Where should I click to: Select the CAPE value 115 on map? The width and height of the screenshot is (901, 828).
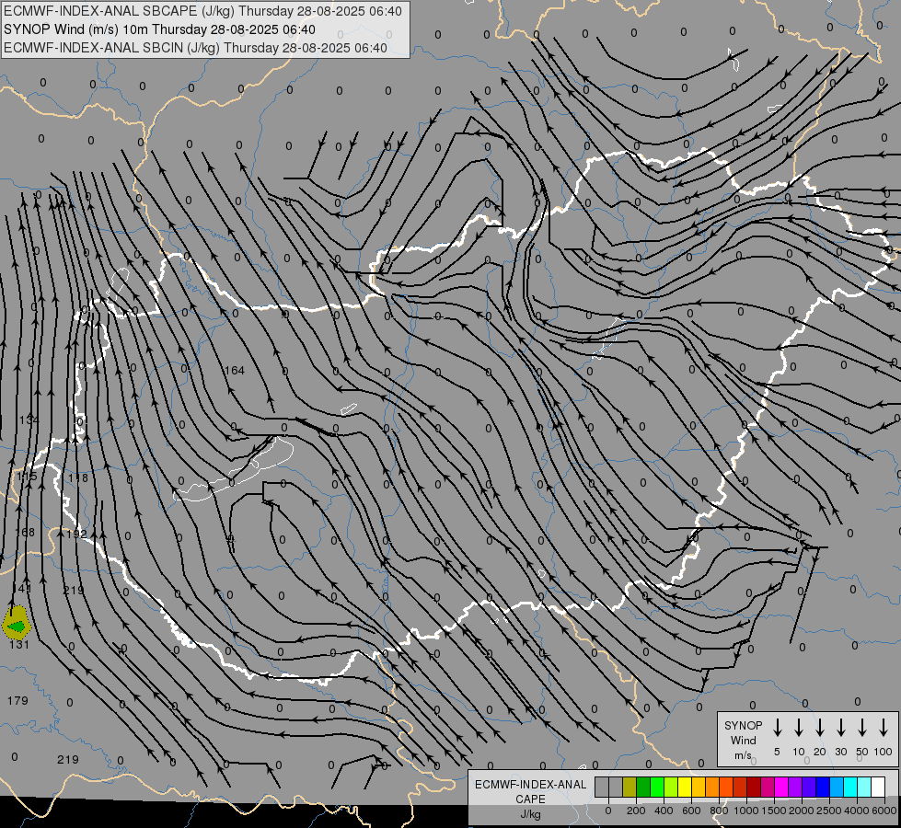27,477
